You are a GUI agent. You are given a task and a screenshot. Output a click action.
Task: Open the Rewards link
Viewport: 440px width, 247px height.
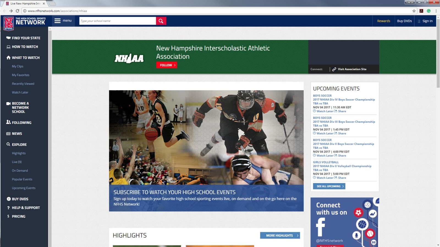tap(384, 21)
